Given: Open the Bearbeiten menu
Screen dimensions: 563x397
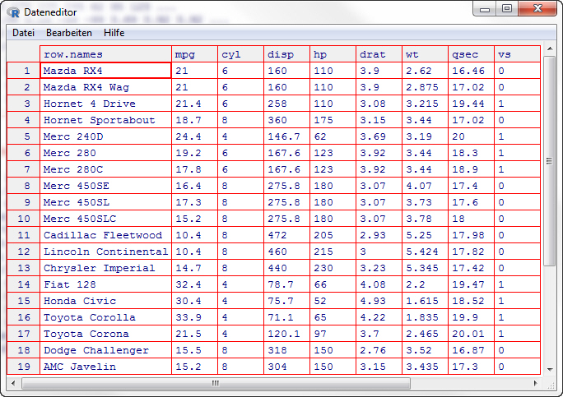Looking at the screenshot, I should [69, 33].
